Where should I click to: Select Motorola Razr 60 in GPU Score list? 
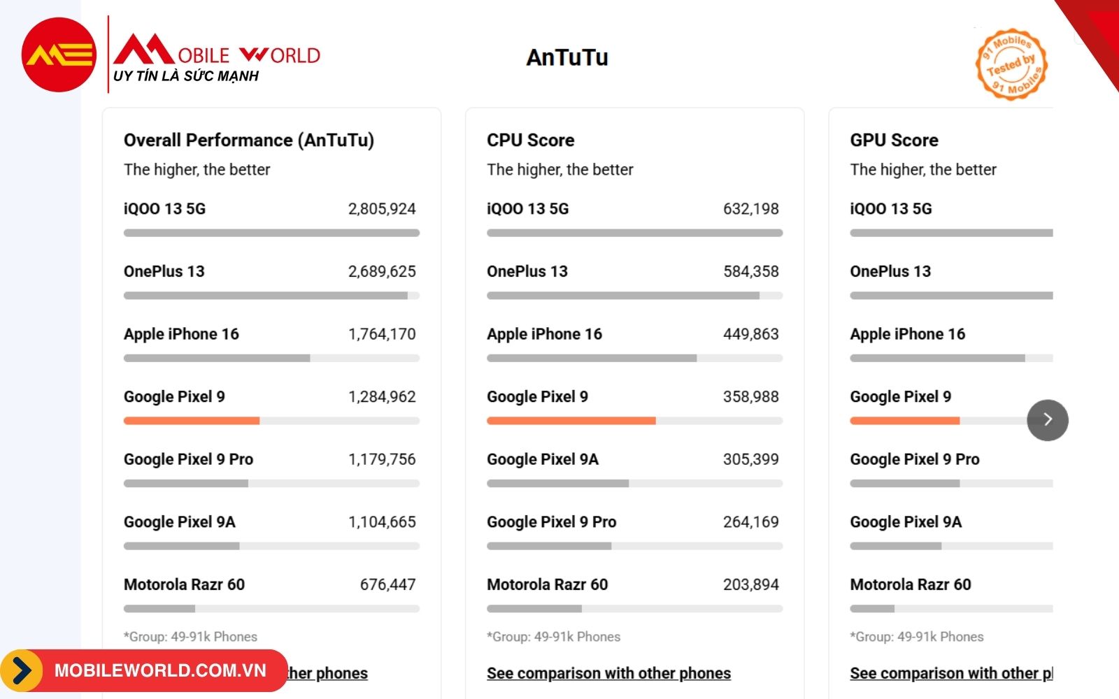(910, 584)
